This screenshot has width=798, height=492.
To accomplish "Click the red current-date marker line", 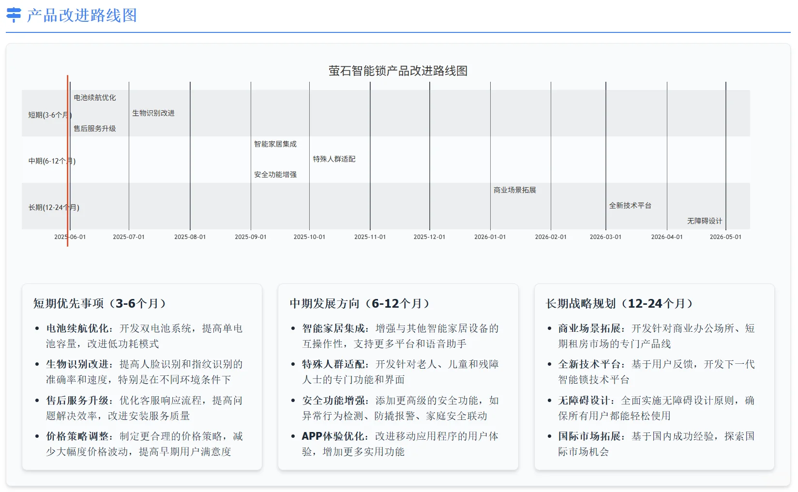I will point(67,161).
